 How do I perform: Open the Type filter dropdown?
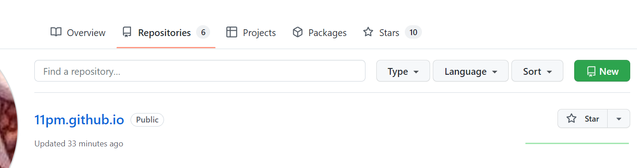(x=403, y=71)
